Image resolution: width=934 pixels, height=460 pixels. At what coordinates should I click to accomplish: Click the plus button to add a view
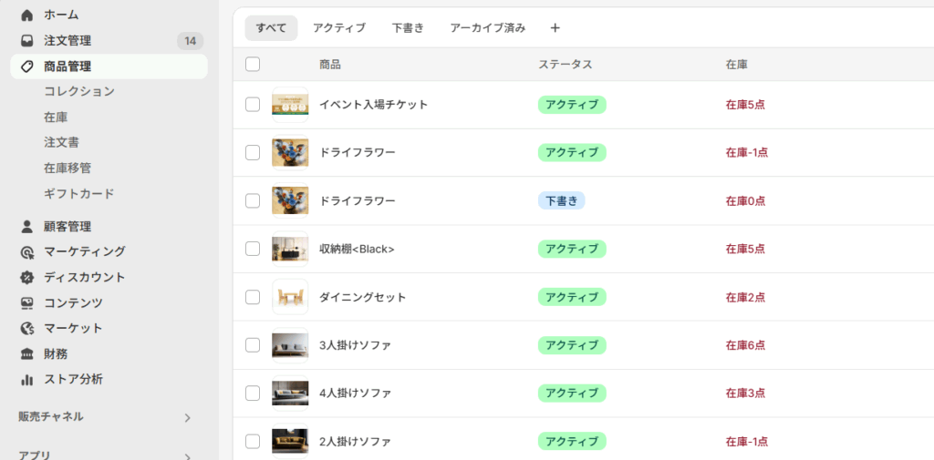tap(555, 28)
